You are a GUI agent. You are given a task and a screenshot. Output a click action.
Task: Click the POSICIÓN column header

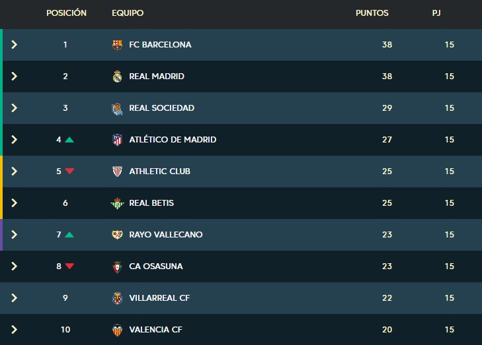pos(66,13)
